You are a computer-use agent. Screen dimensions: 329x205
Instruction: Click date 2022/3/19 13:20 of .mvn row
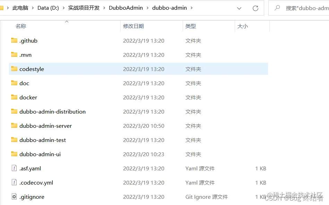144,55
